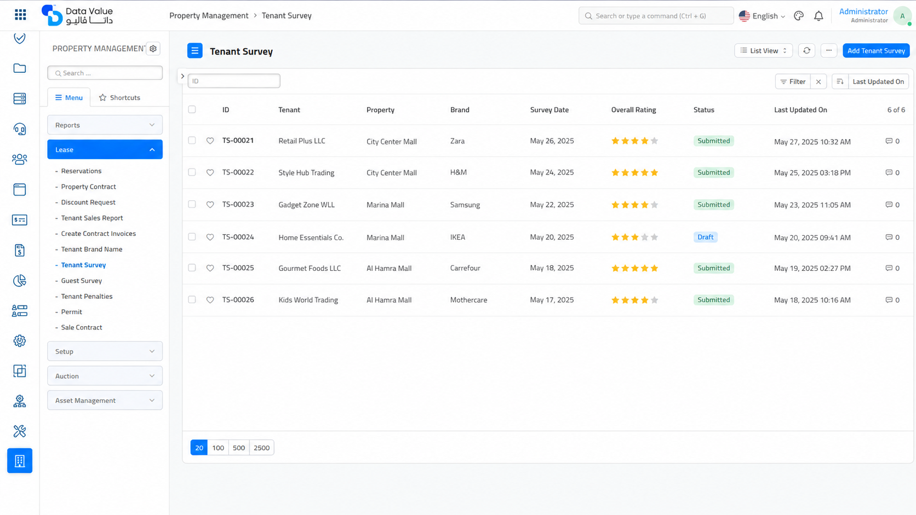
Task: Open the List View dropdown
Action: (764, 51)
